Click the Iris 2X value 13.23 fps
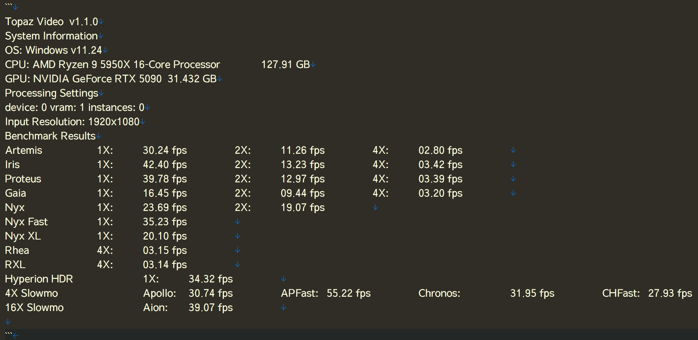The width and height of the screenshot is (698, 340). [x=302, y=165]
